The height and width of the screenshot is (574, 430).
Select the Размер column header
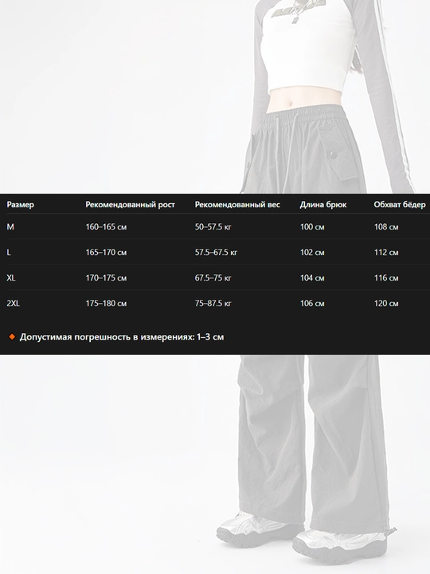tap(21, 204)
